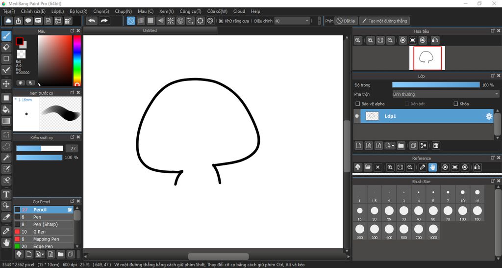Select the Hand tool in left toolbar
This screenshot has height=268, width=502.
pyautogui.click(x=6, y=242)
